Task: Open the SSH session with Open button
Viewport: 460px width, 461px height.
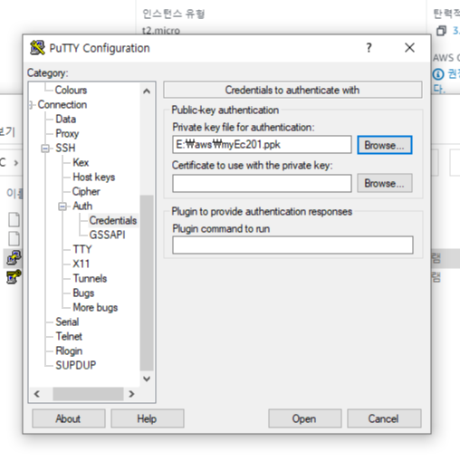Action: click(305, 418)
